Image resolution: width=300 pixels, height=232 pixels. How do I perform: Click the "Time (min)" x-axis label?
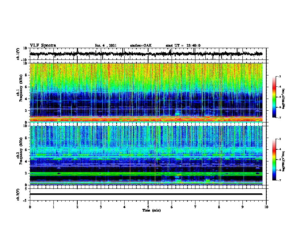click(152, 210)
